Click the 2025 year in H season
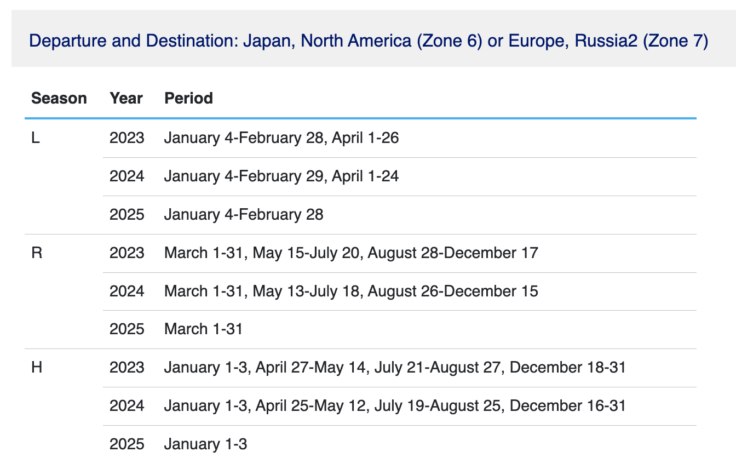The height and width of the screenshot is (469, 736). point(127,444)
